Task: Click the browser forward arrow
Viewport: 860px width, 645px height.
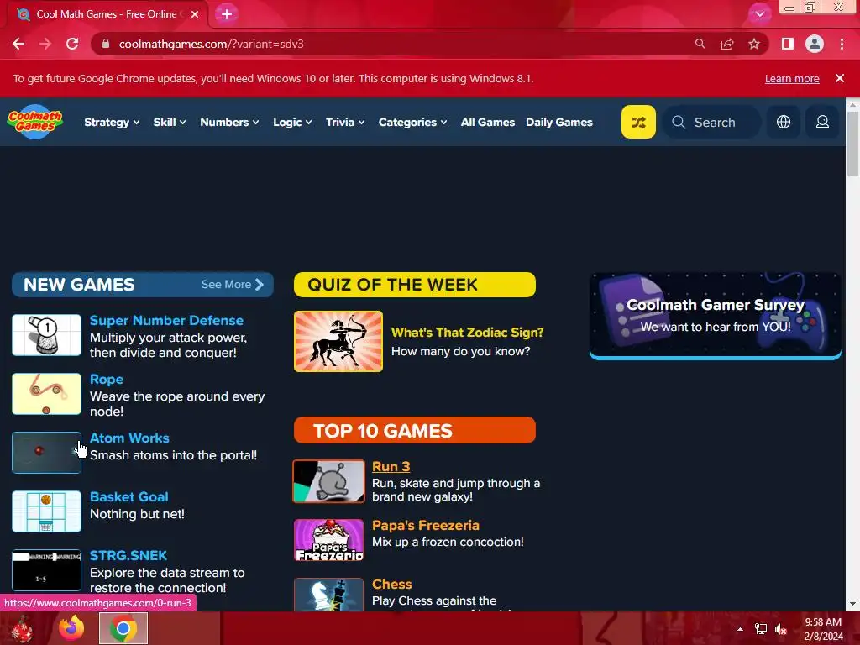Action: (45, 44)
